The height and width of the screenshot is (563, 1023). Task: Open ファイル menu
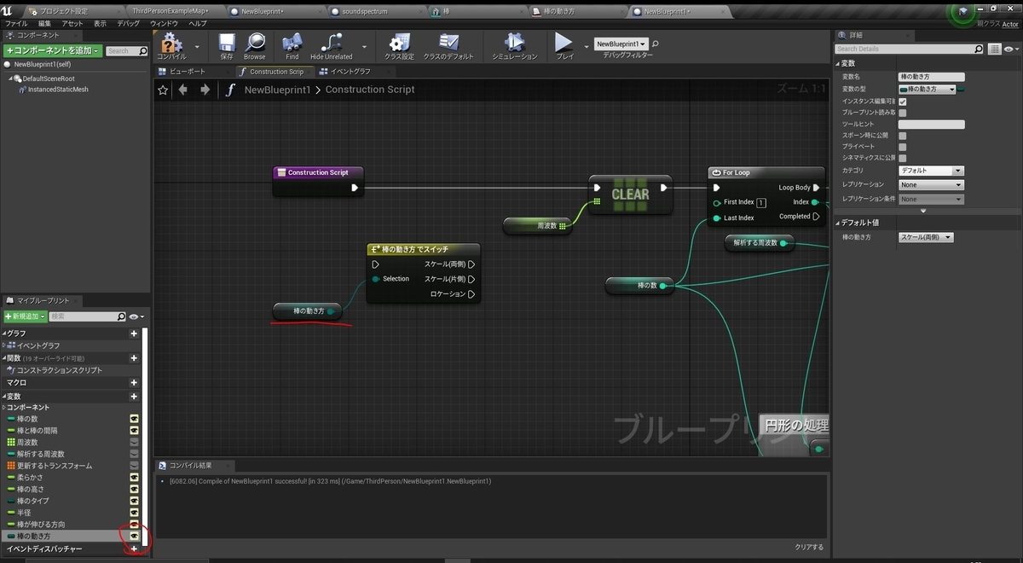(15, 24)
